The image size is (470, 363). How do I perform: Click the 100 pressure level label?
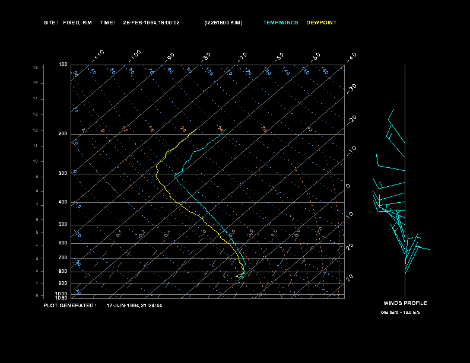tap(63, 65)
